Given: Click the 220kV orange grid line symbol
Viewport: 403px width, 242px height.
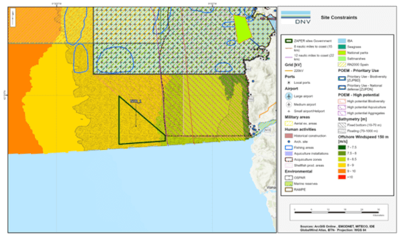Looking at the screenshot, I should tap(289, 71).
